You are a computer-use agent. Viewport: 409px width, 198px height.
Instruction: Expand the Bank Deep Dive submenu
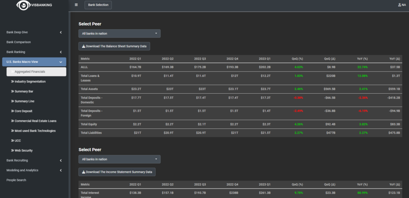pyautogui.click(x=60, y=32)
